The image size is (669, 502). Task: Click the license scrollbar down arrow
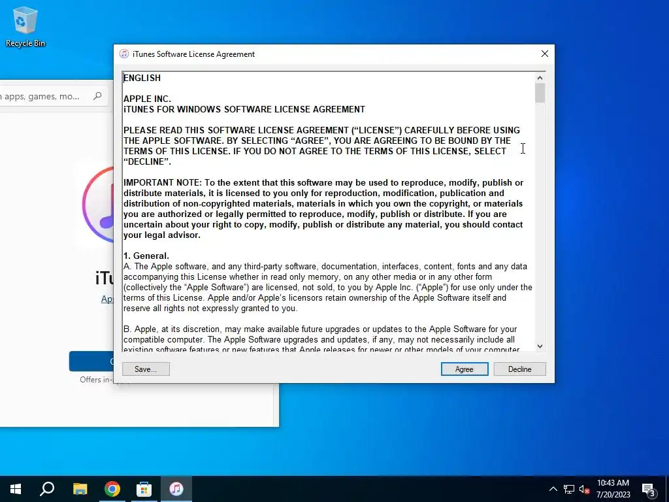pos(540,346)
